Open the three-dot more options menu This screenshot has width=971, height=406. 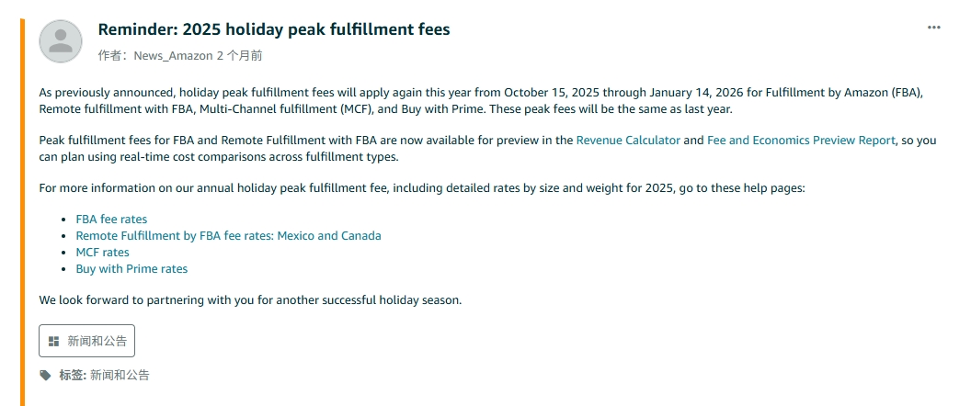pos(934,28)
